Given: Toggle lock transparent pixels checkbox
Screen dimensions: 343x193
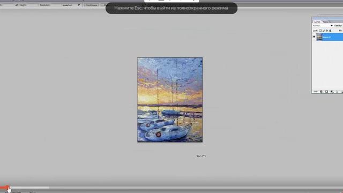Looking at the screenshot, I should pyautogui.click(x=320, y=31).
